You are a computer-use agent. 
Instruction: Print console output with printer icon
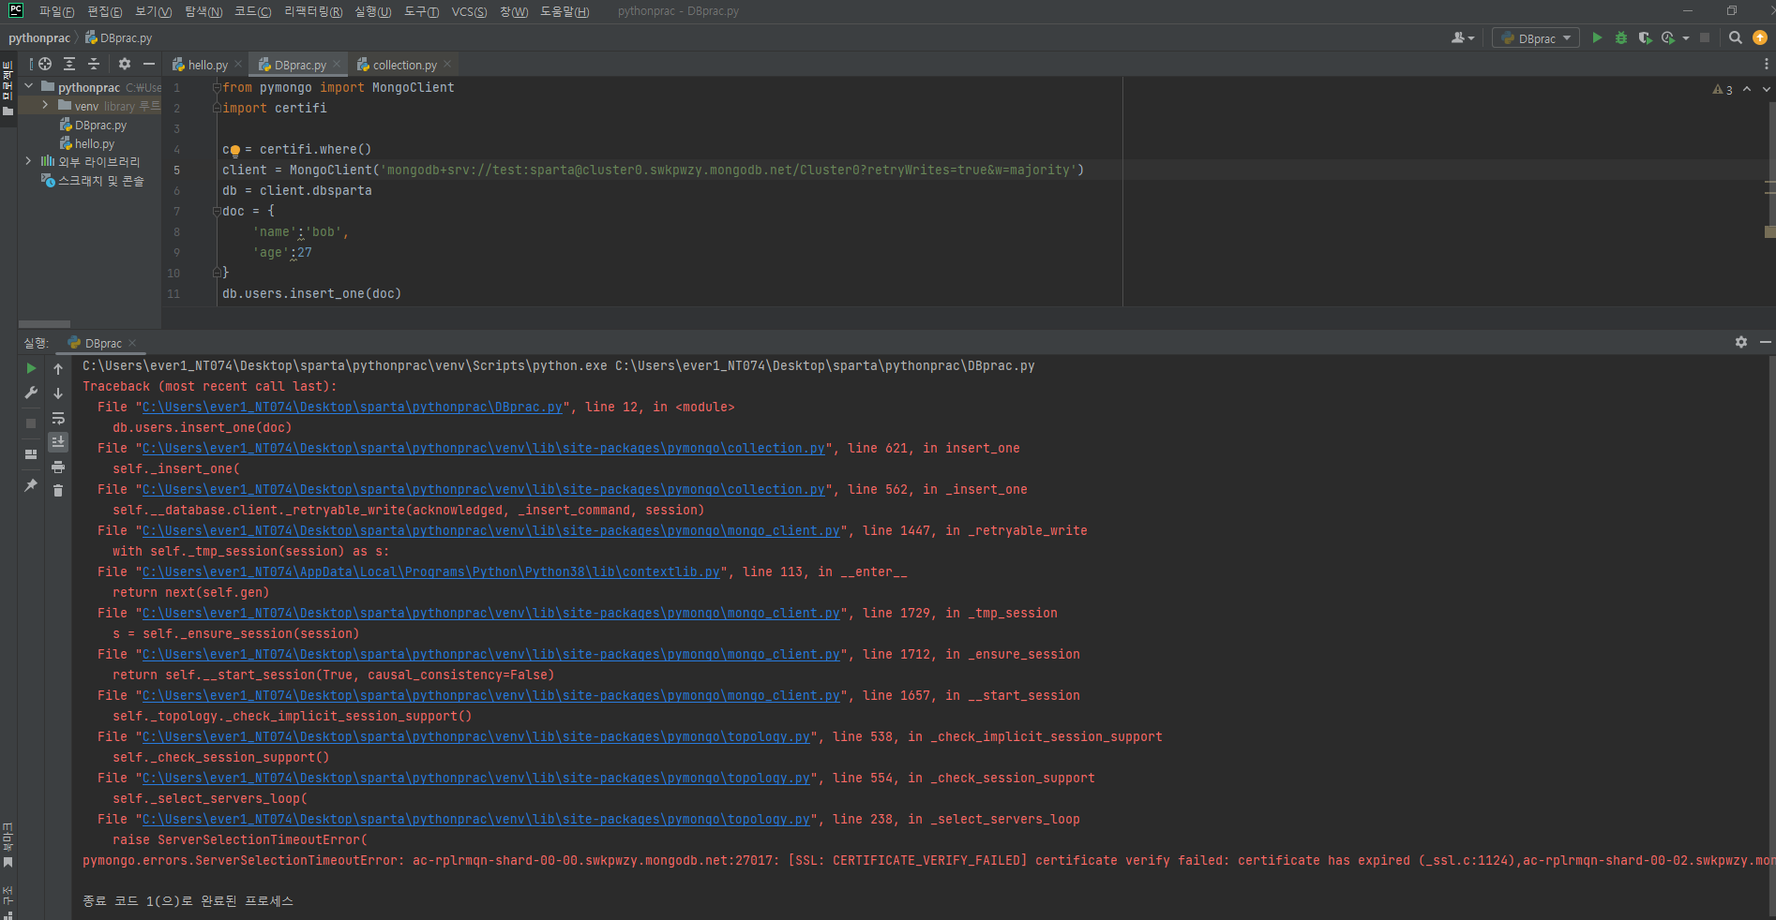(58, 467)
